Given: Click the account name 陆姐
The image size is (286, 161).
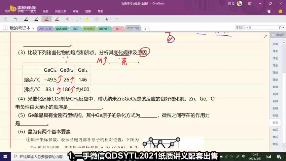Looking at the screenshot, I should pyautogui.click(x=231, y=3).
